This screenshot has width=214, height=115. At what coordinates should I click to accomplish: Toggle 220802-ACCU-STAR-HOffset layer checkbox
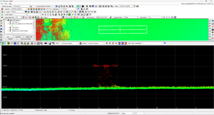pyautogui.click(x=10, y=31)
